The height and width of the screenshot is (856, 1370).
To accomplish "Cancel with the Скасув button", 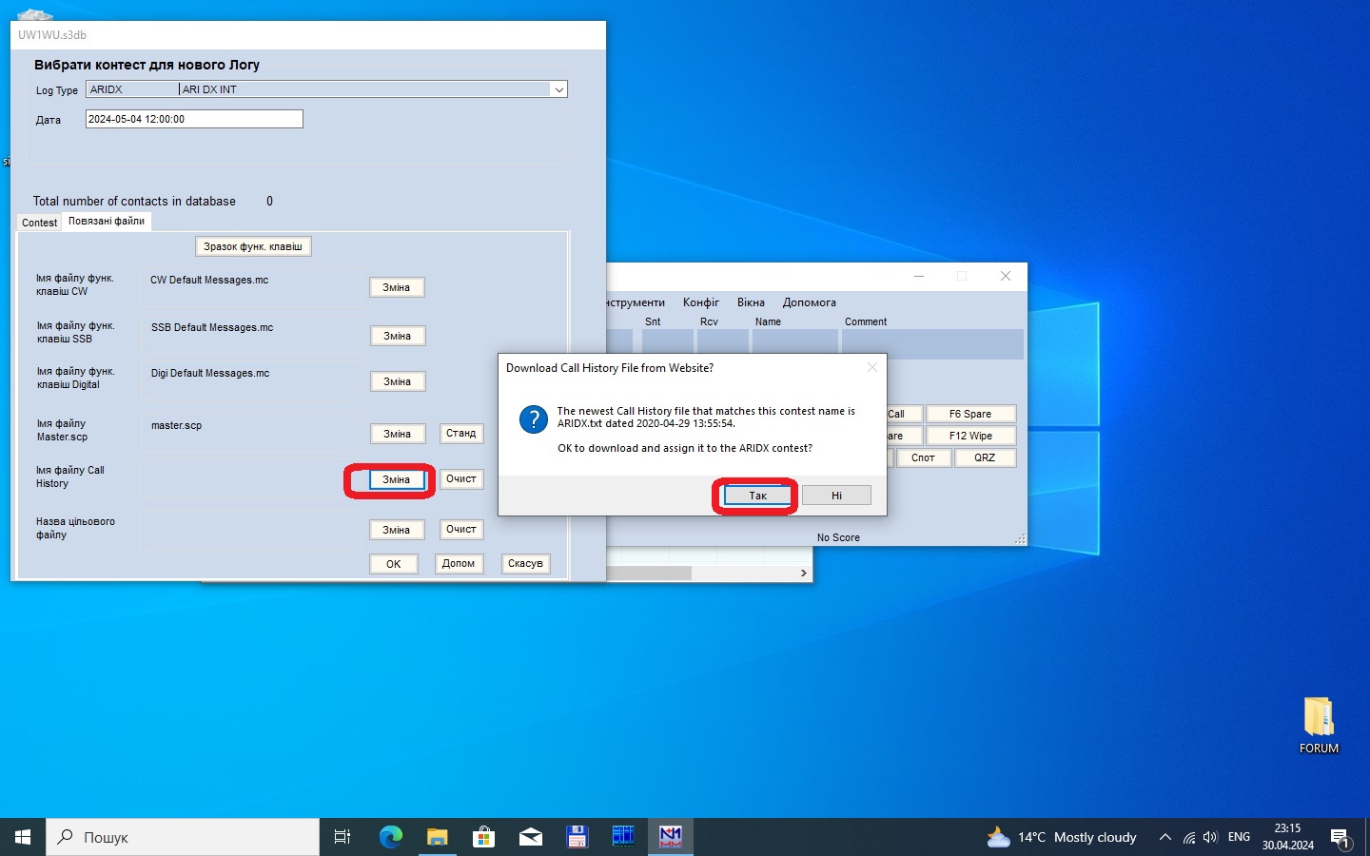I will (x=525, y=563).
